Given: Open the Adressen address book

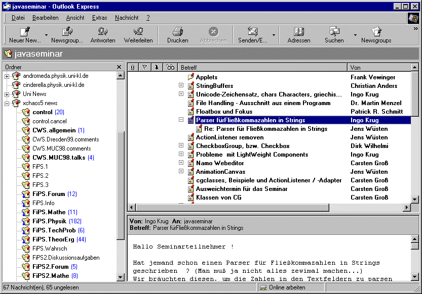Looking at the screenshot, I should 298,32.
